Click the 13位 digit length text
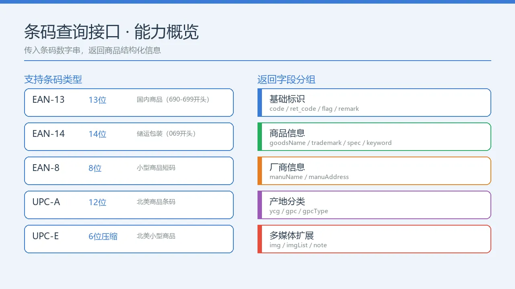515x289 pixels. [97, 100]
